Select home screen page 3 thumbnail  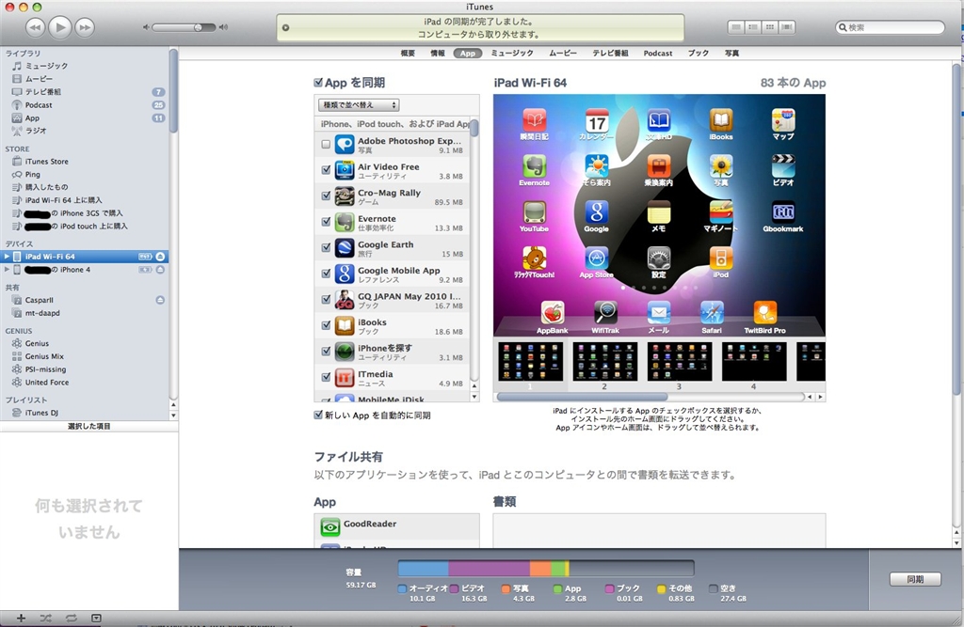coord(679,362)
